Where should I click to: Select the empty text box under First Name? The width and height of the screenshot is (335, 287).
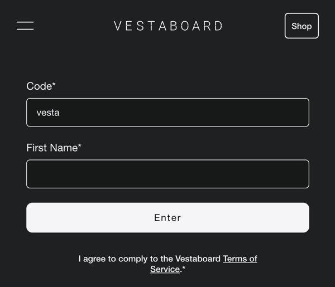click(167, 174)
